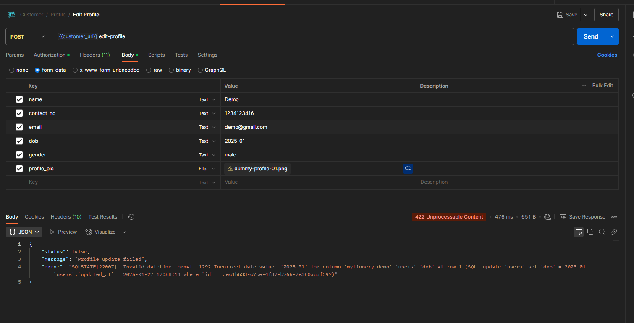Switch to the Params tab

pos(15,55)
